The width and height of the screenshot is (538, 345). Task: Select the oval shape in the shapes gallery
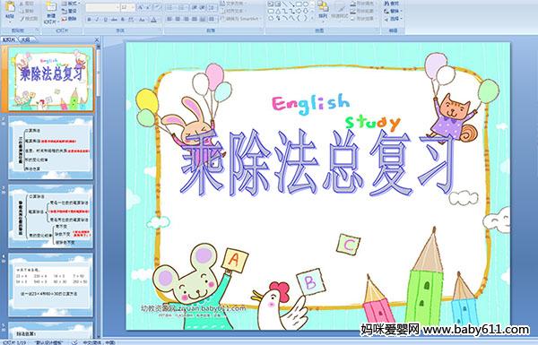click(306, 4)
